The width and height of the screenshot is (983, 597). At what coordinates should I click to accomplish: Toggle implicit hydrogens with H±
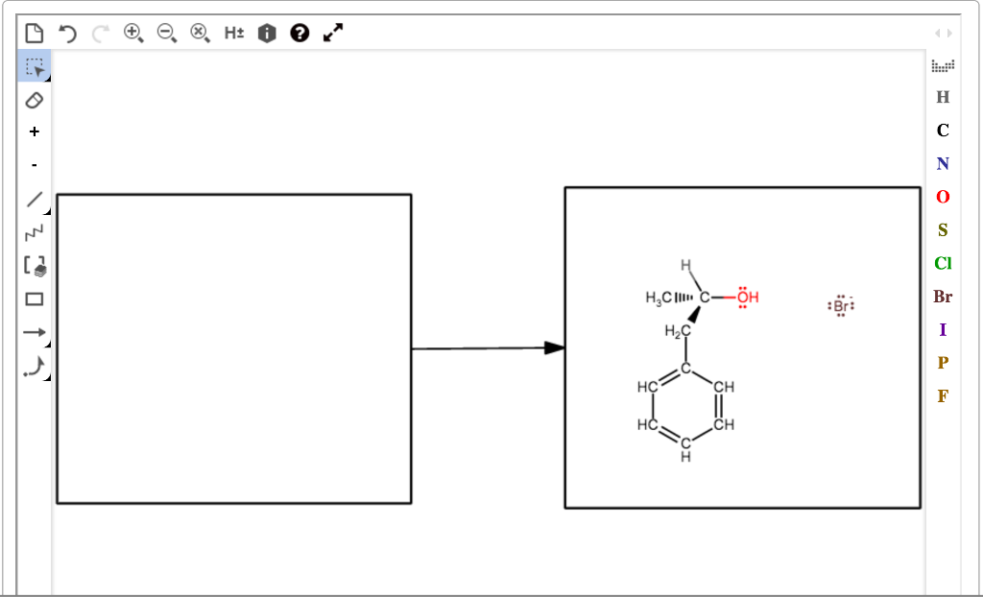pyautogui.click(x=233, y=33)
